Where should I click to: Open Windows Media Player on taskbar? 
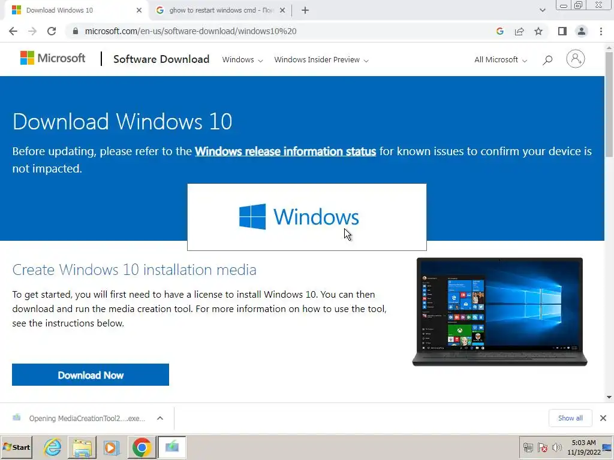111,447
